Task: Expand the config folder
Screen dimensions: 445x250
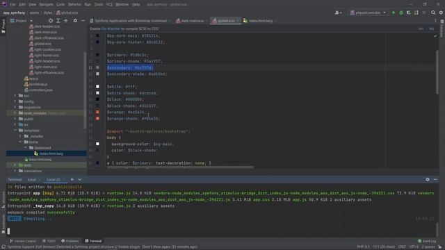Action: coord(15,101)
